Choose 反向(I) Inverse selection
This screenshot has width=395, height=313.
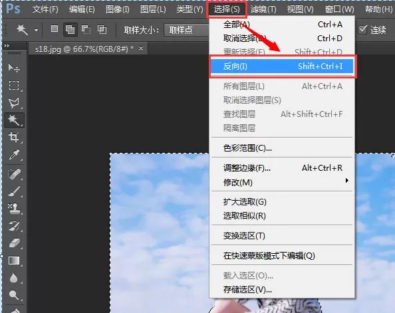[282, 66]
